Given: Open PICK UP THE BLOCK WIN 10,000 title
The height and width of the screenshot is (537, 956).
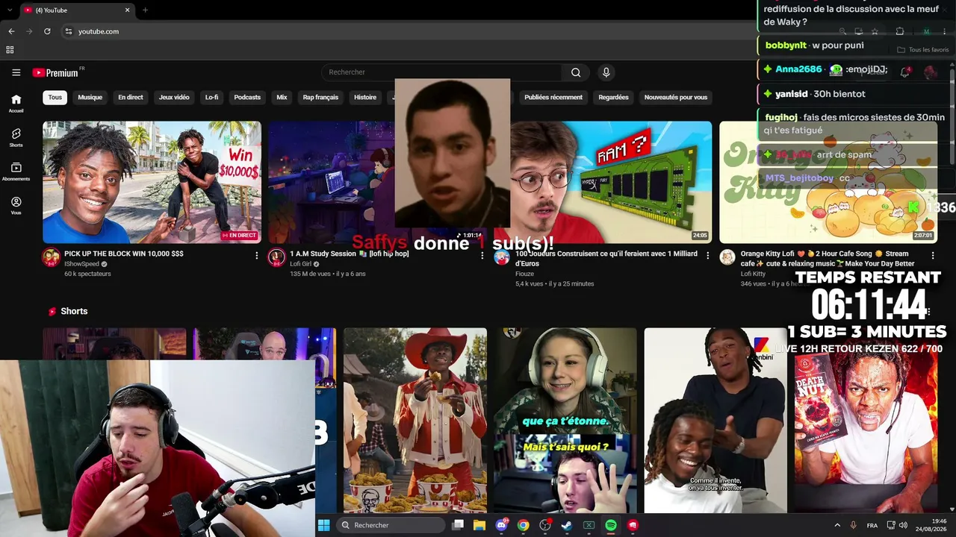Looking at the screenshot, I should (x=124, y=254).
